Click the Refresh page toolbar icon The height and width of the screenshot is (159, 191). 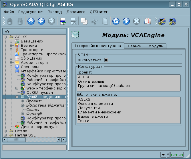[116, 21]
